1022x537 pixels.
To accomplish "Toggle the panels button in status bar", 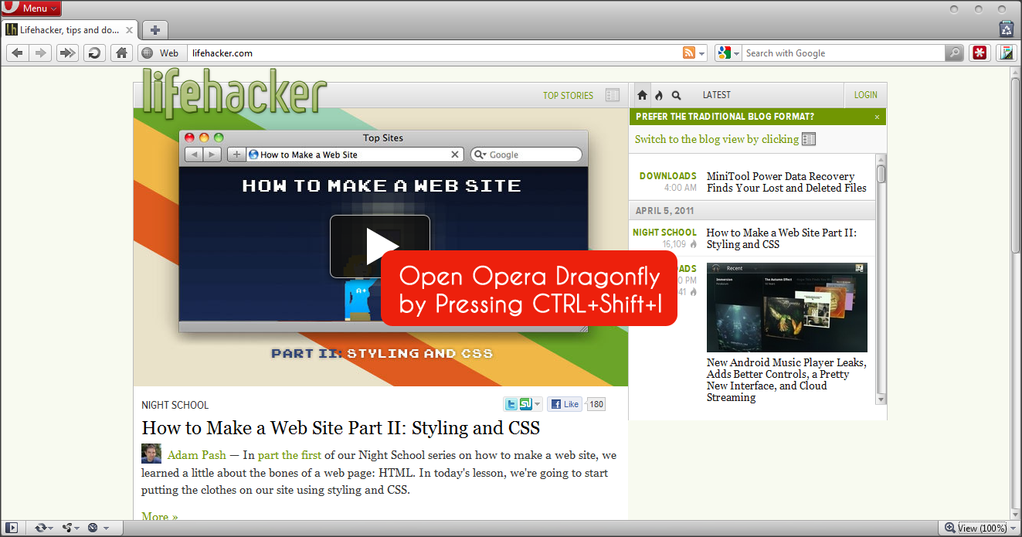I will click(12, 528).
